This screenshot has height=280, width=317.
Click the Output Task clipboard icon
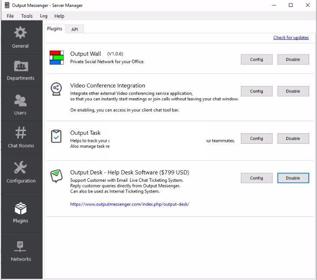click(56, 136)
